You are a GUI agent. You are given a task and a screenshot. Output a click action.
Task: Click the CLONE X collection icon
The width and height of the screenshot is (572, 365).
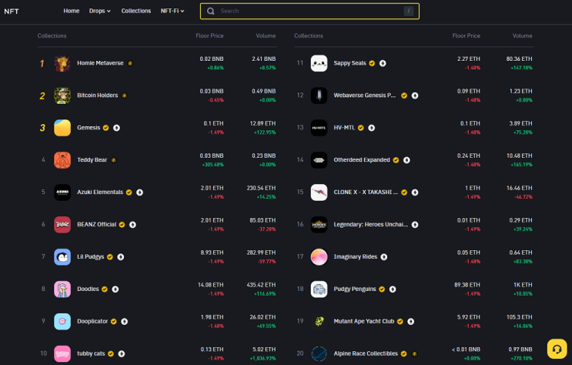(x=319, y=192)
